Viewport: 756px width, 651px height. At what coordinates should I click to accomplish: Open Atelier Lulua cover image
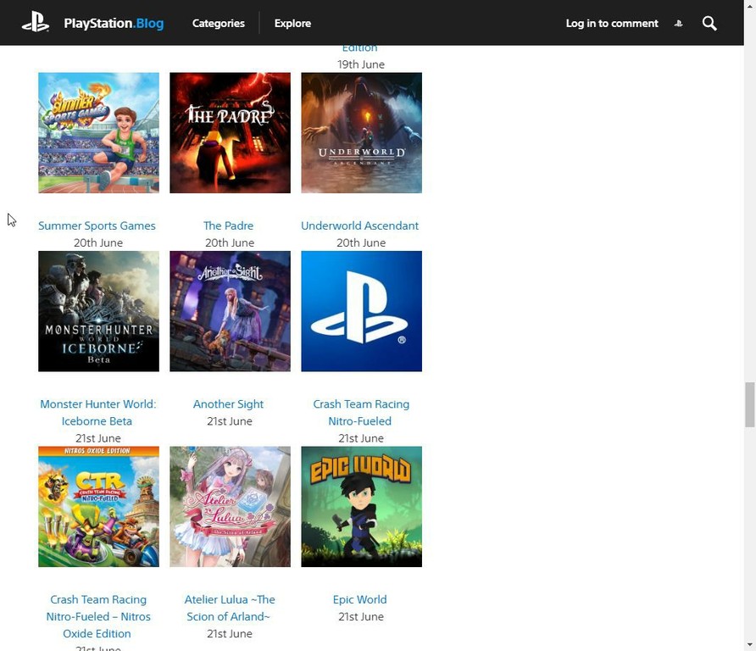tap(230, 506)
